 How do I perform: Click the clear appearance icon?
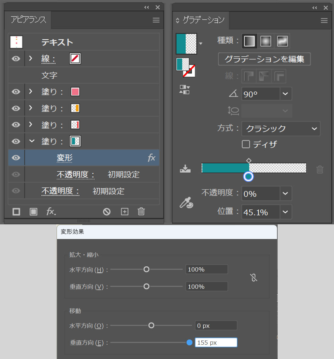coord(107,212)
